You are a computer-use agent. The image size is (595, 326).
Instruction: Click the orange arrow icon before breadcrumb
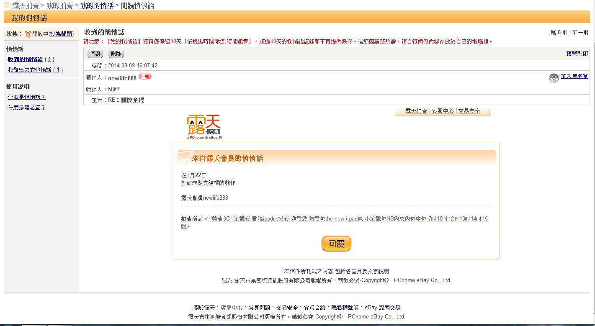point(6,5)
